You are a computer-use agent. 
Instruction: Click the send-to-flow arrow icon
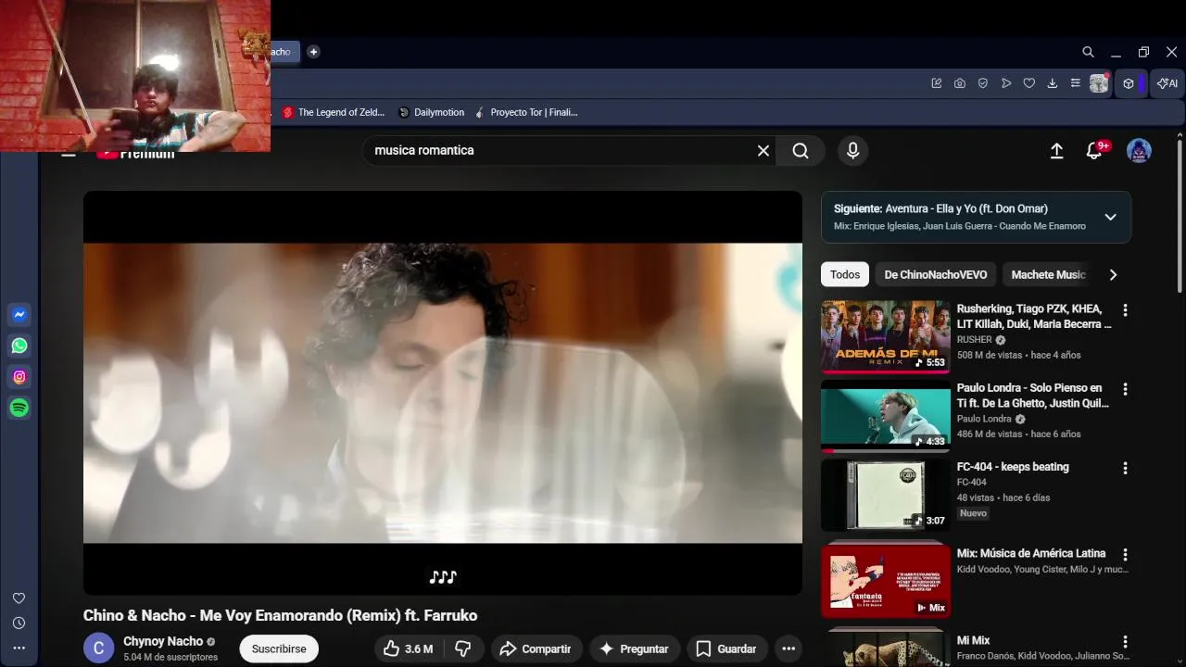coord(1006,83)
